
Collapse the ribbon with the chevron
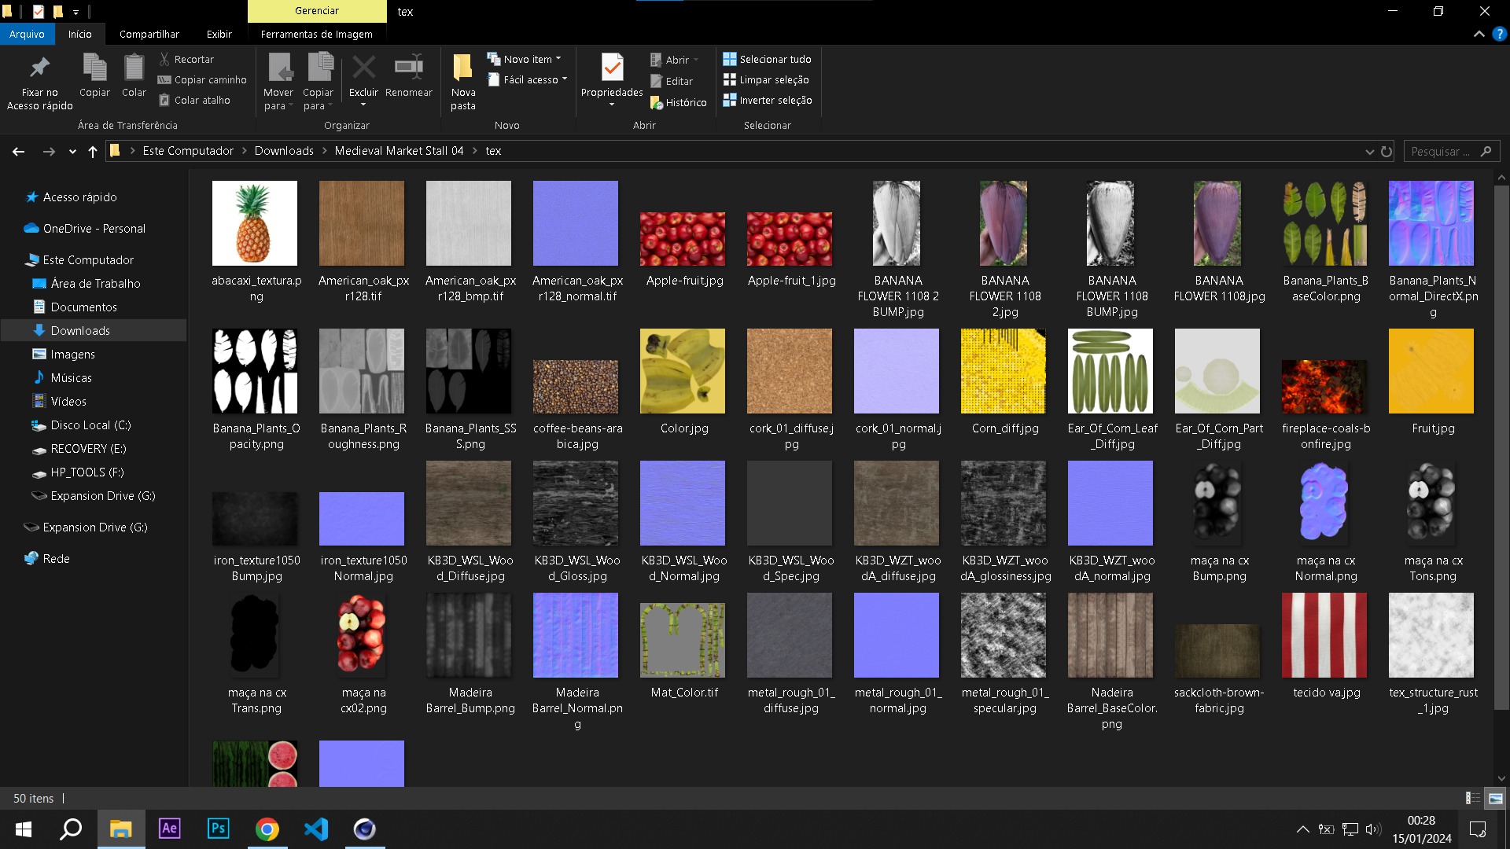pyautogui.click(x=1479, y=35)
